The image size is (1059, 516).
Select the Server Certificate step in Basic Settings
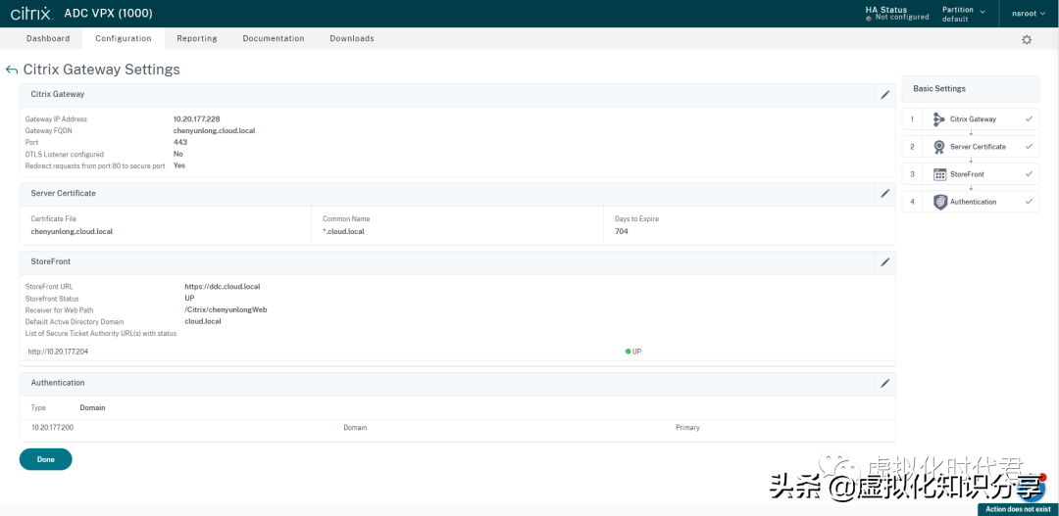tap(971, 146)
